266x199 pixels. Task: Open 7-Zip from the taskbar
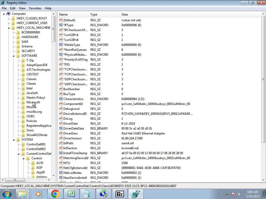tap(120, 194)
